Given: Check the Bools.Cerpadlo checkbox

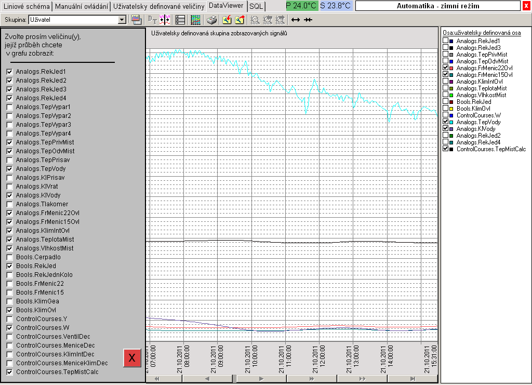Looking at the screenshot, I should point(9,257).
